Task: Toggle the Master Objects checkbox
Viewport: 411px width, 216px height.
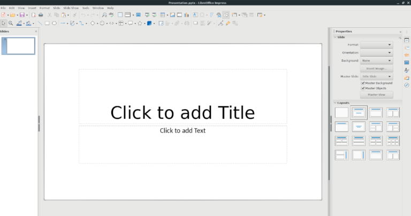Action: [x=363, y=88]
